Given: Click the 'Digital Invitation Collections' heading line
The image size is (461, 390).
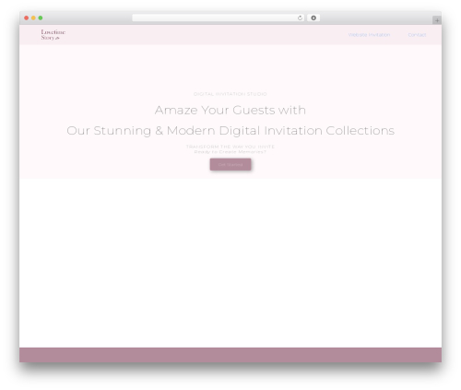Looking at the screenshot, I should click(230, 131).
